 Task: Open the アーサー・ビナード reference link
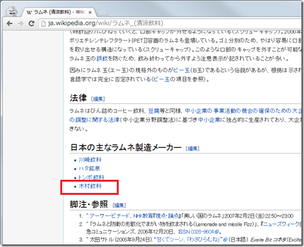click(x=109, y=216)
